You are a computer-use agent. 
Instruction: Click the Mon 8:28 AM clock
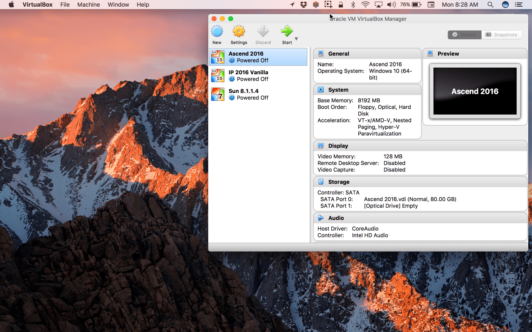pyautogui.click(x=460, y=5)
